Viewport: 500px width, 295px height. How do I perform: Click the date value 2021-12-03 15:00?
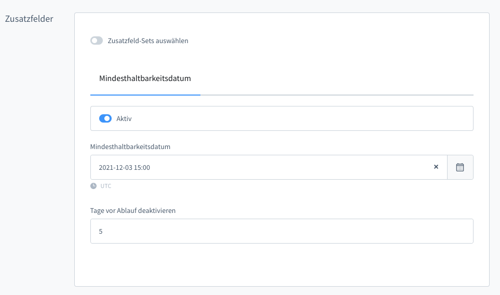[x=125, y=167]
